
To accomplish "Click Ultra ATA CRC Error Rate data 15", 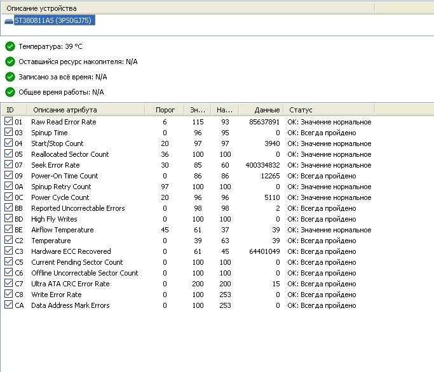I will (x=276, y=284).
